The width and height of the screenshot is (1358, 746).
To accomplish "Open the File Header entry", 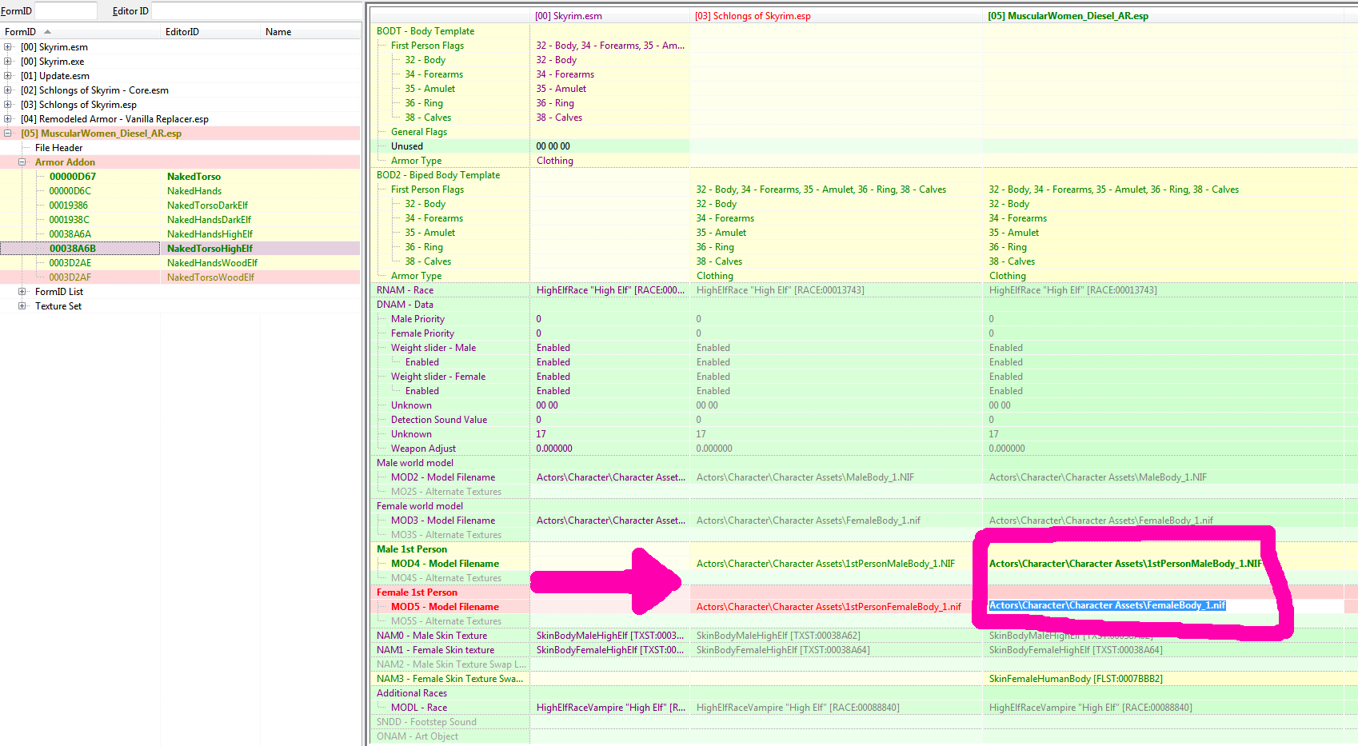I will [58, 148].
